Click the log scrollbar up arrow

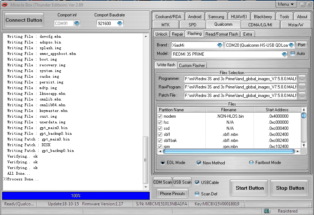click(x=146, y=36)
